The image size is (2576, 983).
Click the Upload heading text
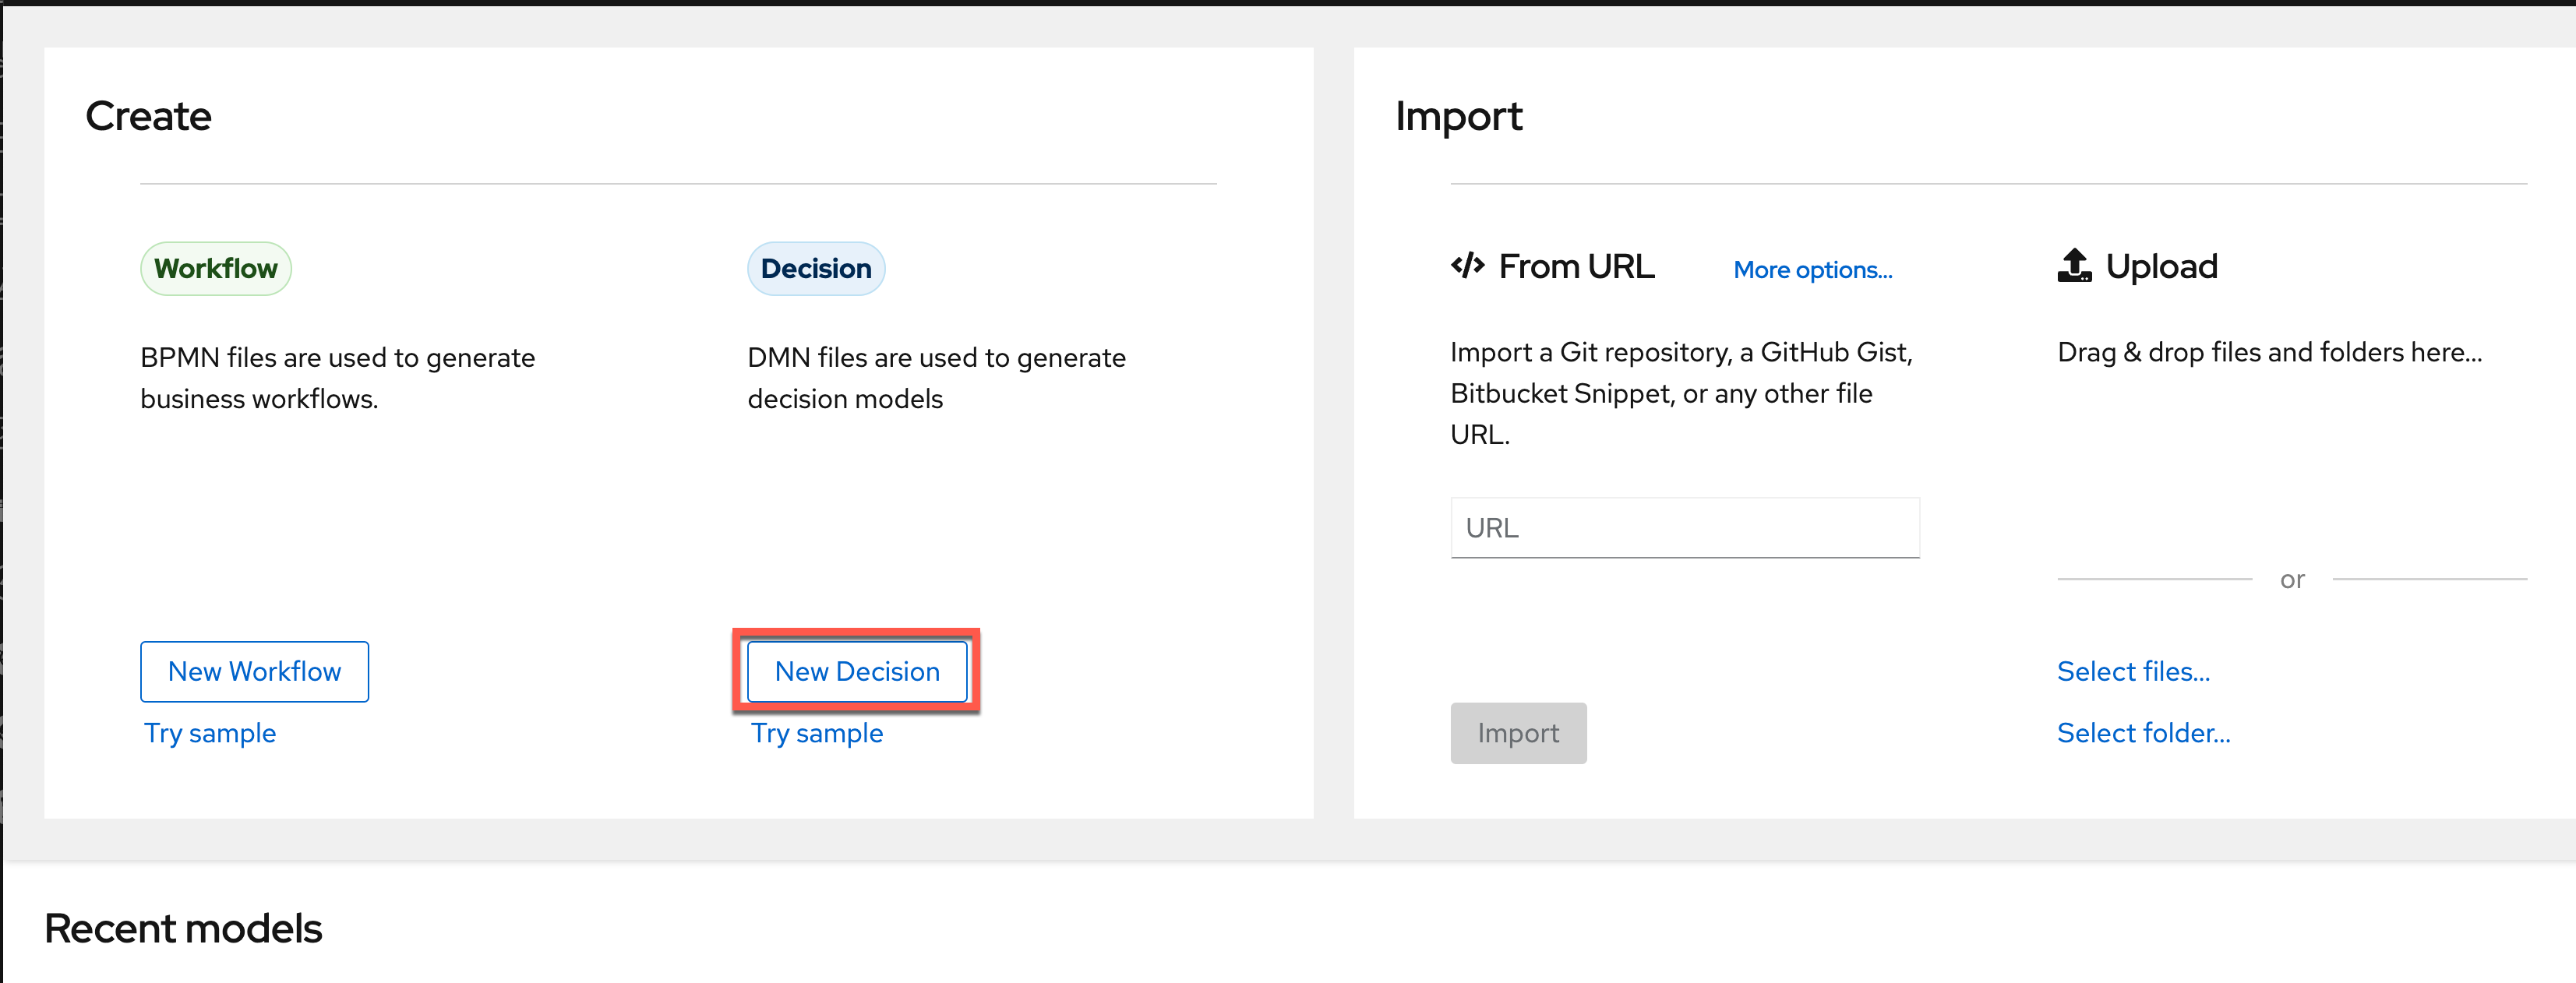[2161, 266]
